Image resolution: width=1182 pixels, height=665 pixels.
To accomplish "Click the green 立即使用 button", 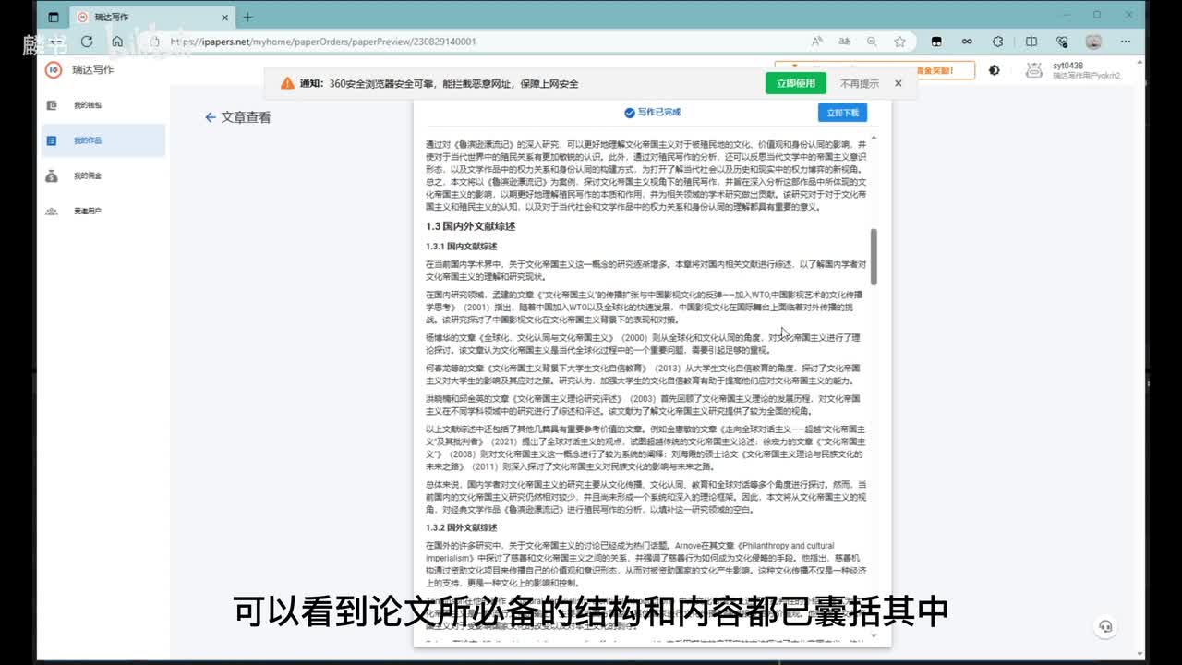I will tap(795, 83).
